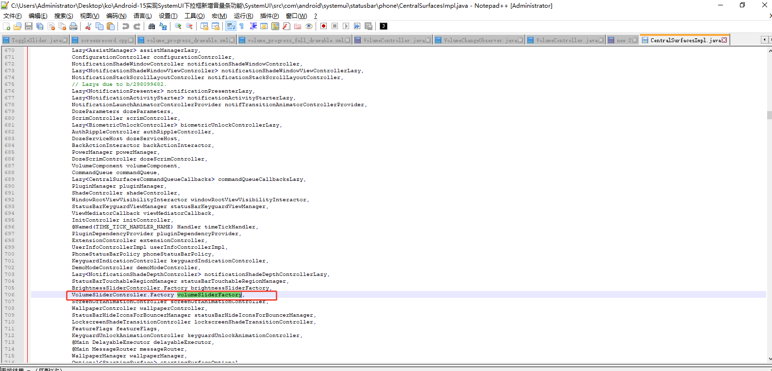Viewport: 772px width, 371px height.
Task: Print the document with the printer icon
Action: coord(73,26)
